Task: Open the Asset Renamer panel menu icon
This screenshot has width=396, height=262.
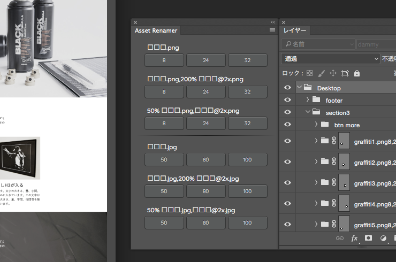Action: pyautogui.click(x=272, y=31)
